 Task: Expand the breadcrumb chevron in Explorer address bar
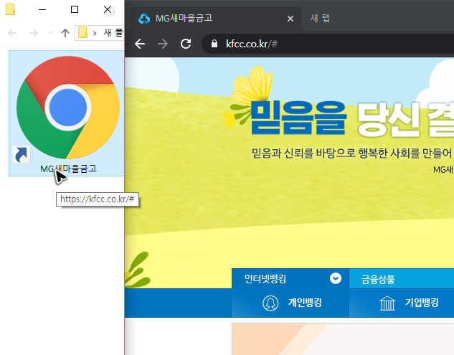[x=95, y=33]
